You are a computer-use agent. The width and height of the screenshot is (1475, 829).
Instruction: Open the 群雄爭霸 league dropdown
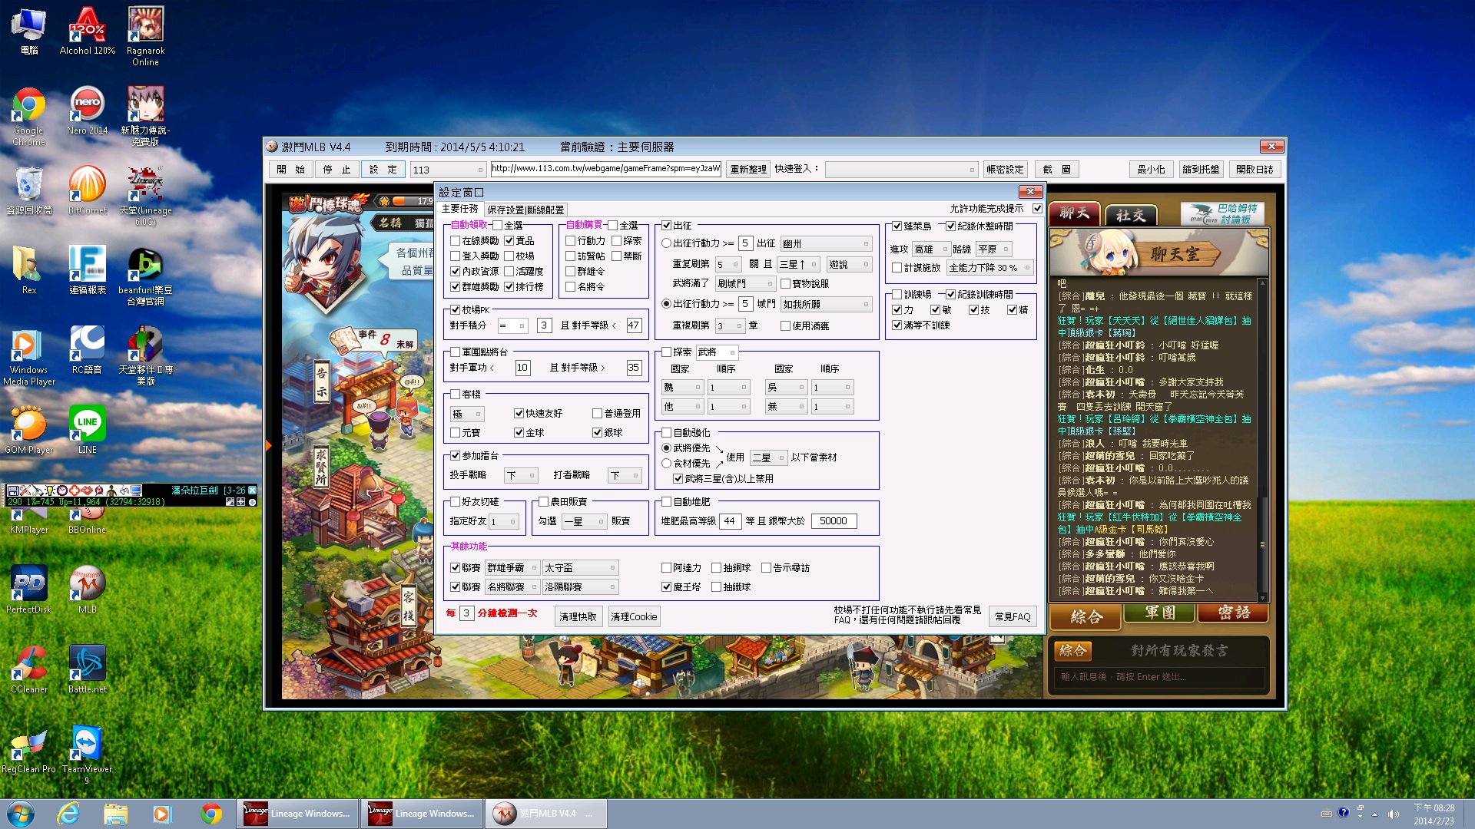512,568
